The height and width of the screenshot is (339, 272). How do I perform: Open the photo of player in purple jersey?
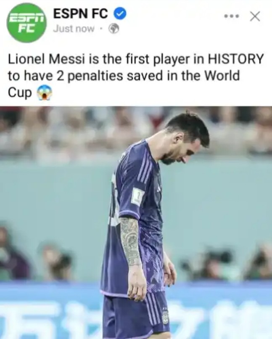tap(136, 222)
